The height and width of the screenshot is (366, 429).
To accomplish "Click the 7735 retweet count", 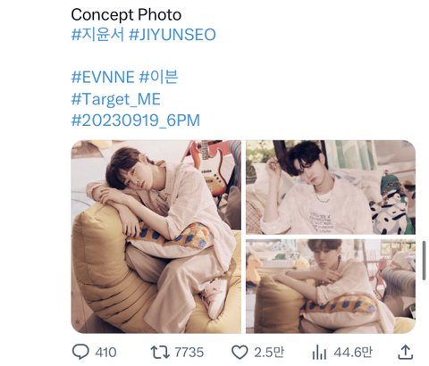I will (189, 353).
